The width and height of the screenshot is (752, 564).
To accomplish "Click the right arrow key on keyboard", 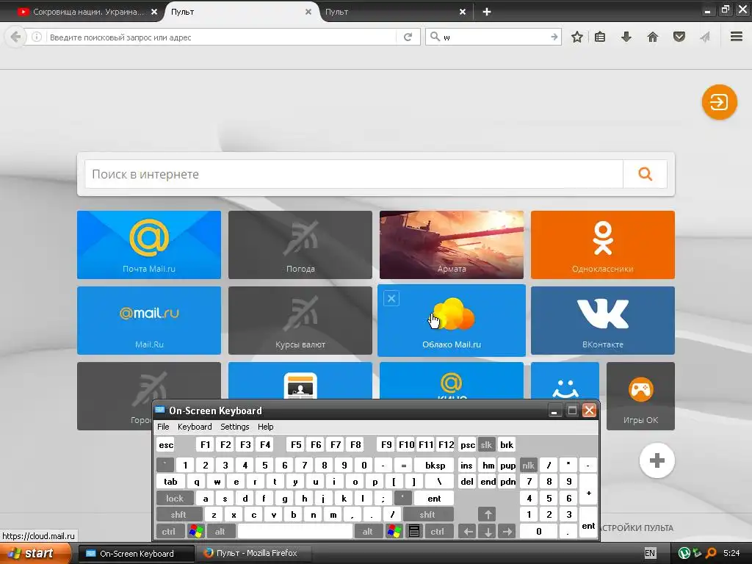I will pyautogui.click(x=507, y=532).
